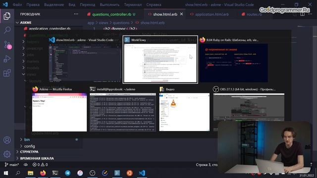Open the terminal from taskbar
Screen dimensions: 317x178
tap(55, 173)
